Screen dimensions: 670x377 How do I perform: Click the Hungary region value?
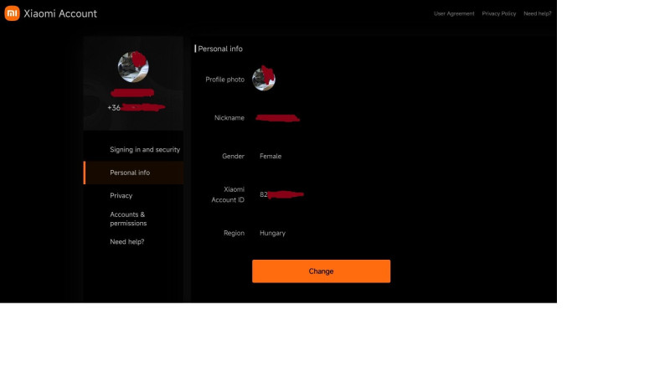[272, 234]
